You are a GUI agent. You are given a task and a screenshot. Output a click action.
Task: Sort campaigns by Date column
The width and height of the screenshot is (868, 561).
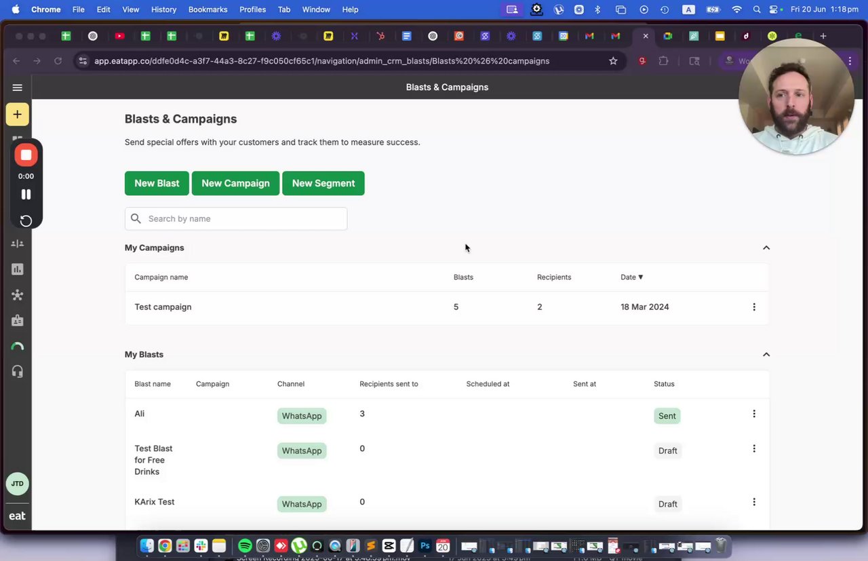[x=631, y=277]
